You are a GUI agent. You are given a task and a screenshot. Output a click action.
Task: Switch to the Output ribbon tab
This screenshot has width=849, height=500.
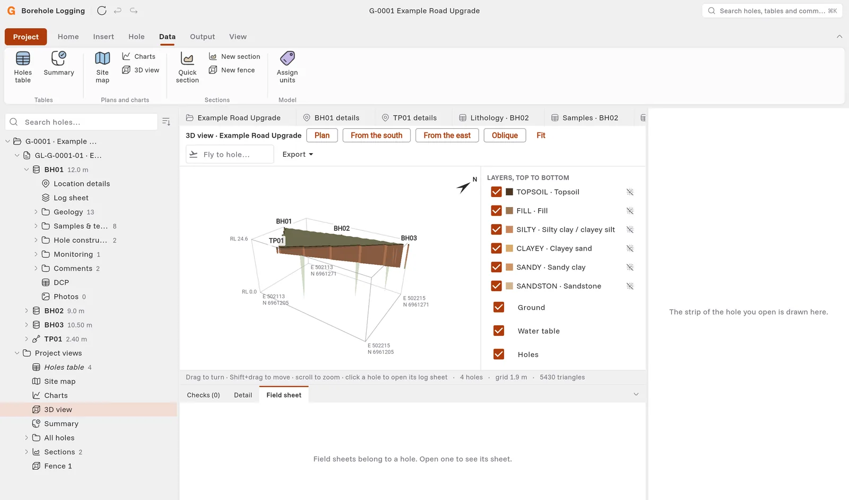coord(203,37)
